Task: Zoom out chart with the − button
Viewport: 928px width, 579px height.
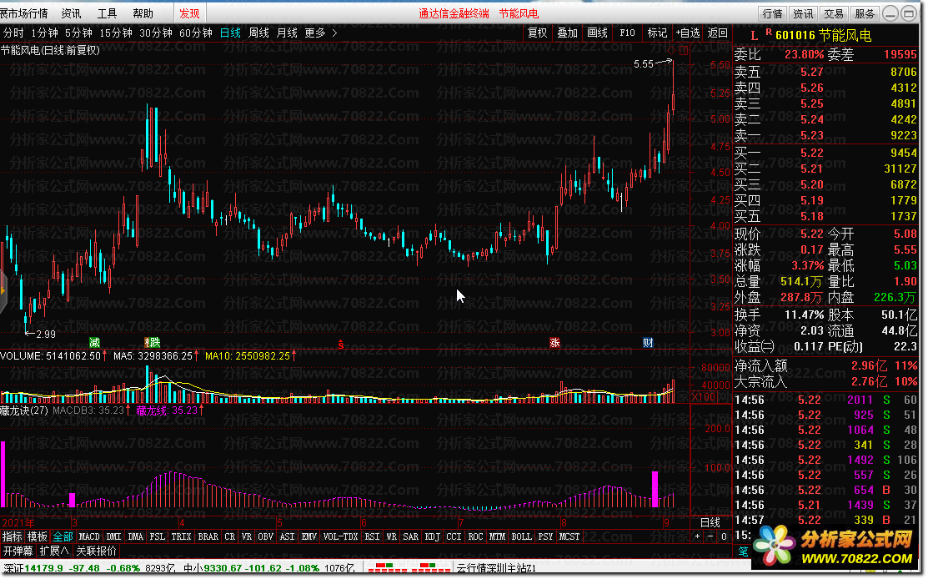Action: tap(710, 536)
